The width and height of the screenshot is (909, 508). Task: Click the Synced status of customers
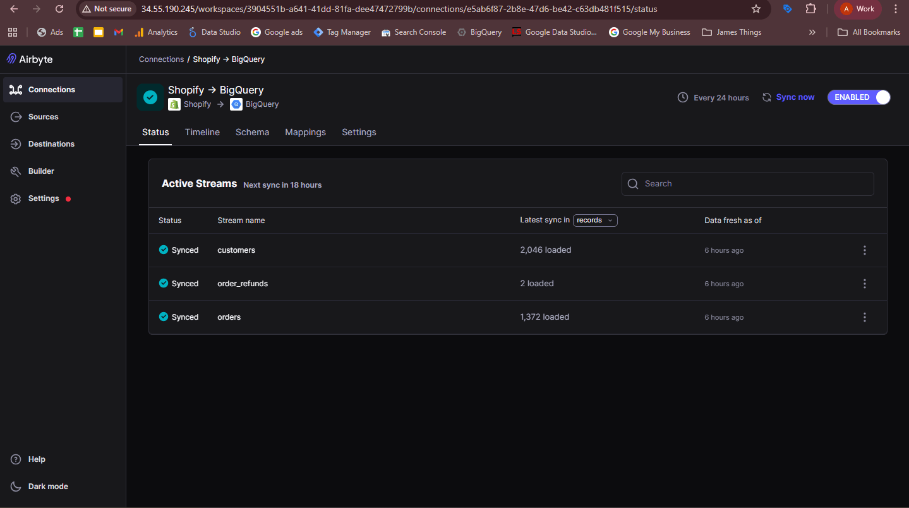179,250
